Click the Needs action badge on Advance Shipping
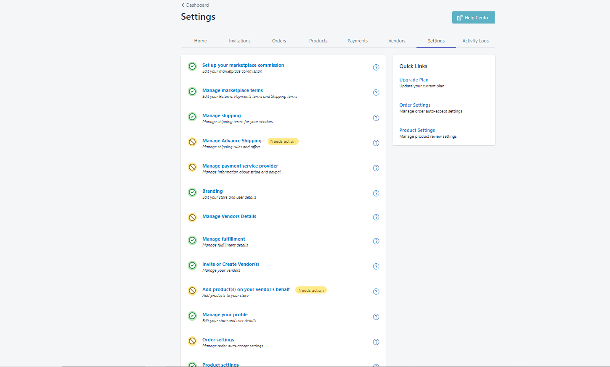This screenshot has width=610, height=367. 283,142
